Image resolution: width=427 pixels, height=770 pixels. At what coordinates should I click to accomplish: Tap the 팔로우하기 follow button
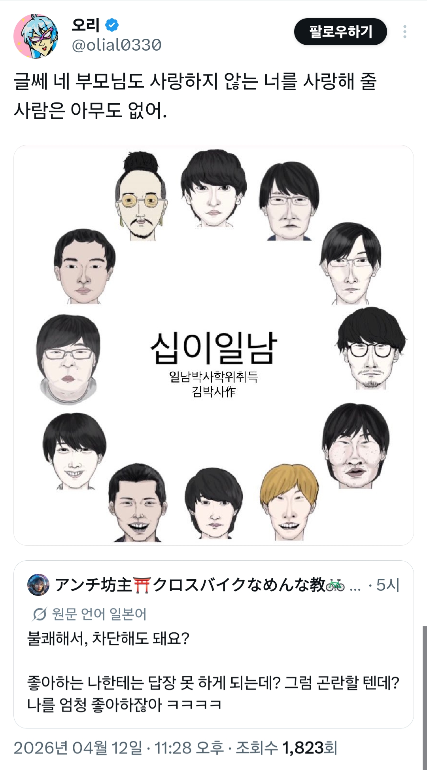tap(340, 32)
